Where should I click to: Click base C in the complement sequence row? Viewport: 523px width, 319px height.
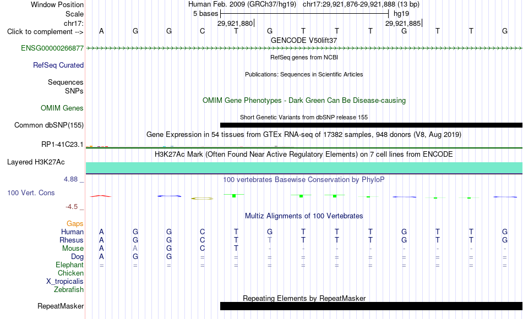[x=202, y=31]
